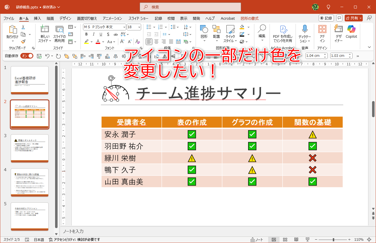Click 日本語 language in status bar

[x=39, y=240]
